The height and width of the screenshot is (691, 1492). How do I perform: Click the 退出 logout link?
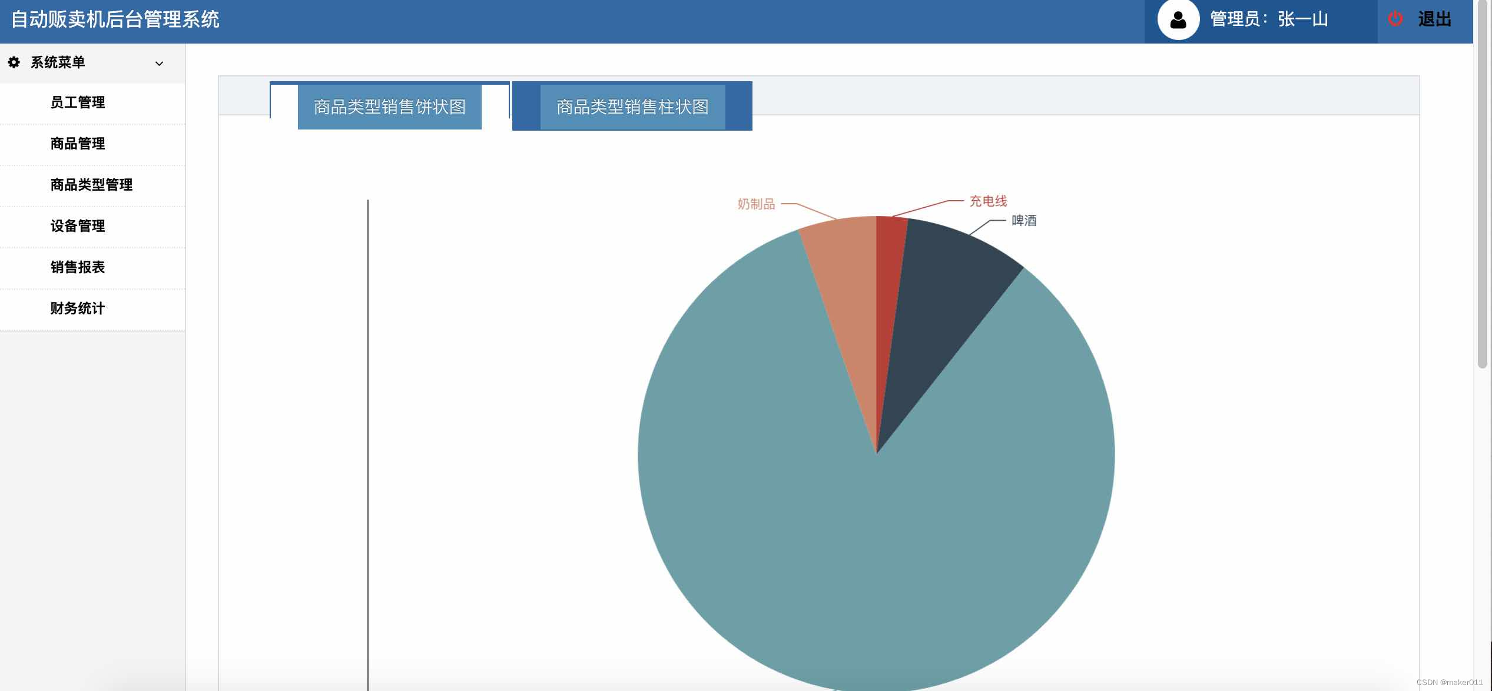point(1434,19)
